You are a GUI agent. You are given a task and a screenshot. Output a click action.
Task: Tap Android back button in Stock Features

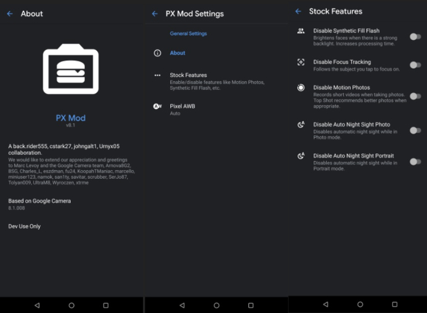coord(326,304)
